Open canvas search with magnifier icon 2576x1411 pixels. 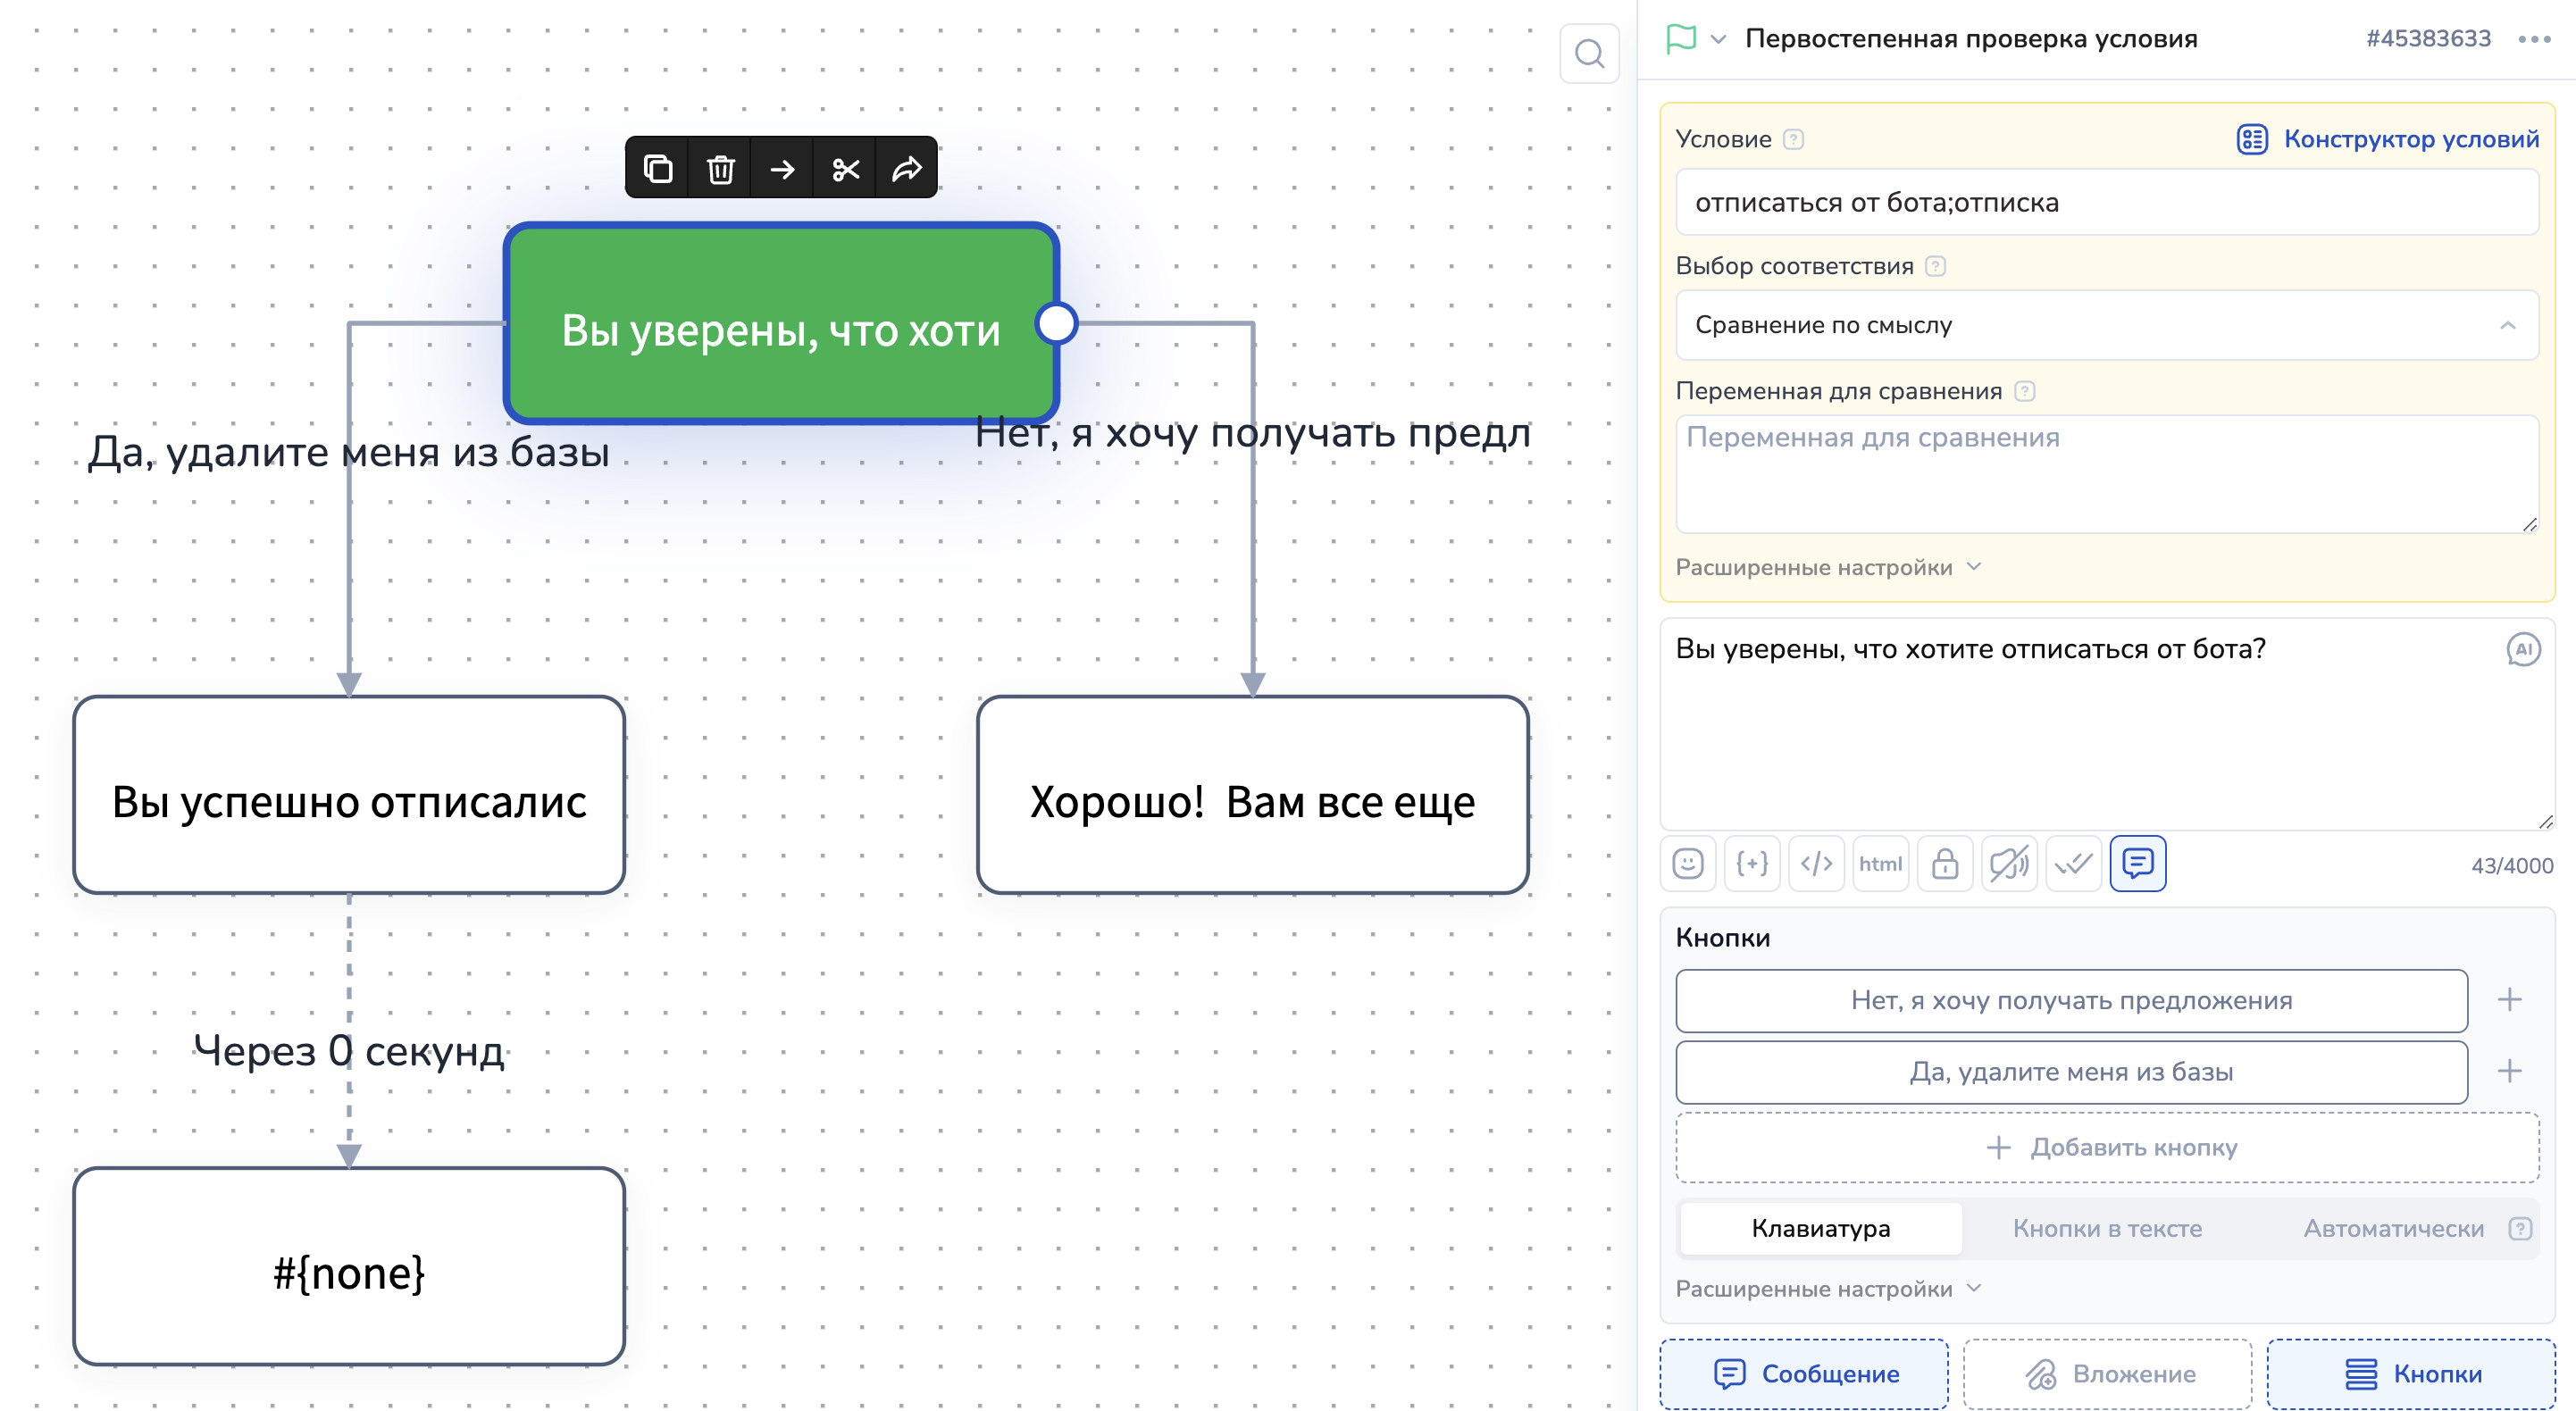[1589, 53]
